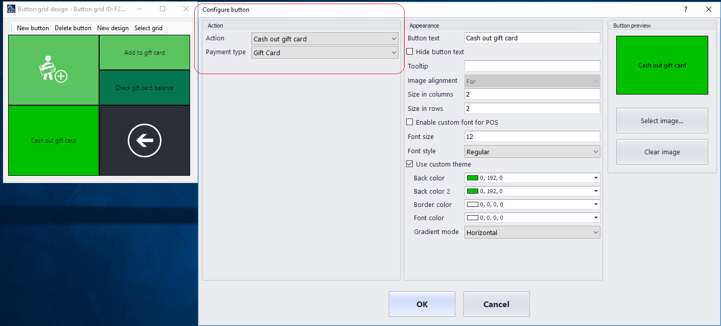Click the green Back color swatch
Screen dimensions: 721x326
click(472, 178)
